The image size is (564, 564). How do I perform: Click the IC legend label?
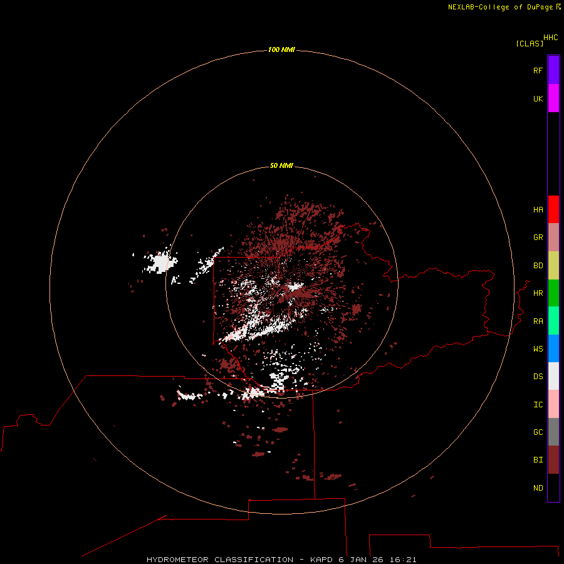[x=538, y=405]
